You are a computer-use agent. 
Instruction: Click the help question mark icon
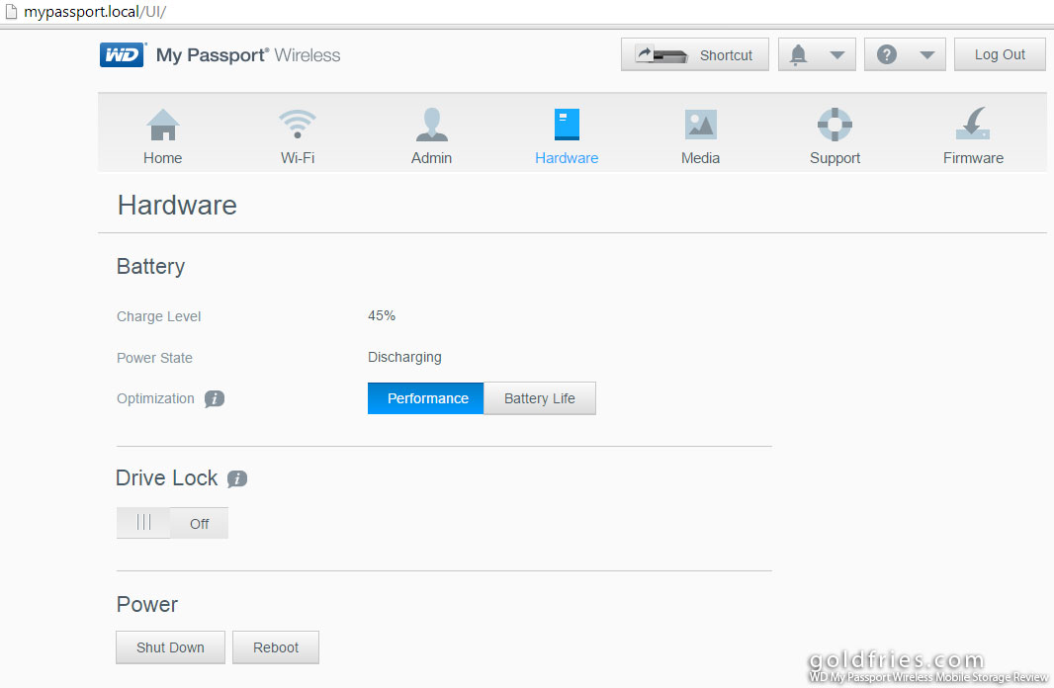[887, 54]
